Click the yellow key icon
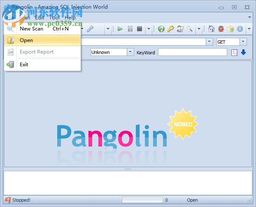The image size is (256, 207). click(x=171, y=29)
